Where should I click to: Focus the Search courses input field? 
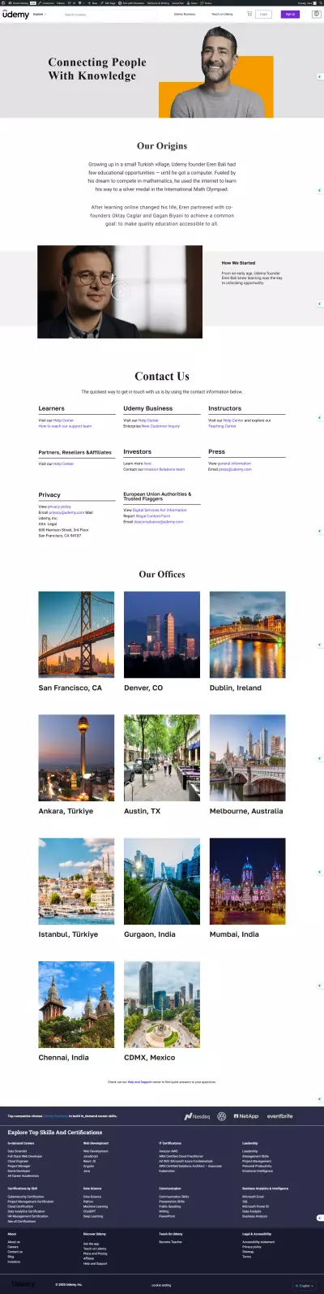point(109,14)
